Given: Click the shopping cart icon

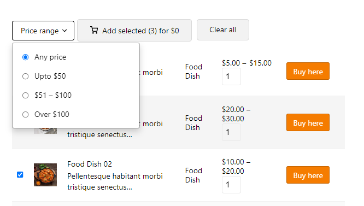Looking at the screenshot, I should tap(94, 31).
